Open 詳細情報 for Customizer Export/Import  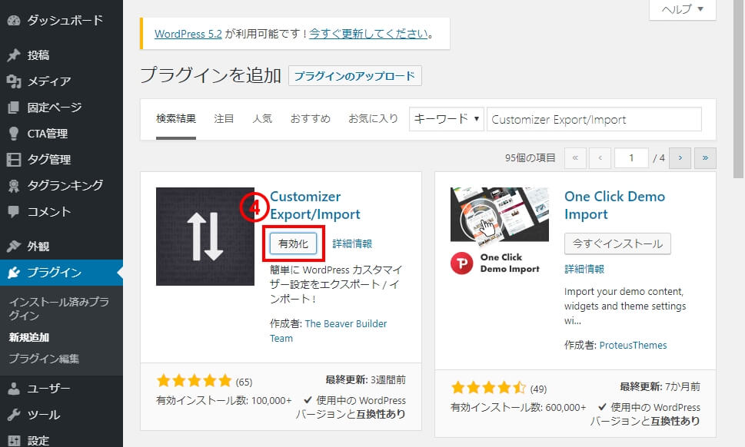point(352,244)
